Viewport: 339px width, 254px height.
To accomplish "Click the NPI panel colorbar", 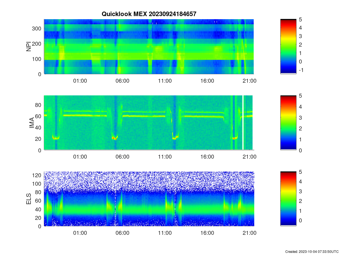I will [x=288, y=47].
